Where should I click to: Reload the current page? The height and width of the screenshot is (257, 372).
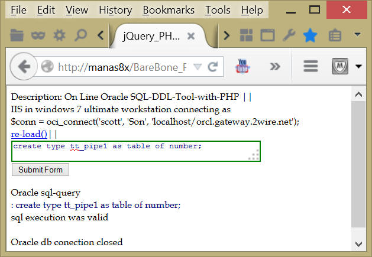213,67
